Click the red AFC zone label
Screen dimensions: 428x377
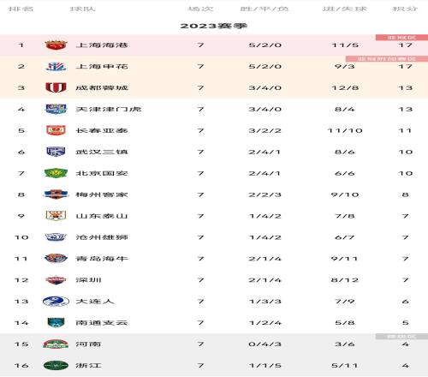coord(401,38)
